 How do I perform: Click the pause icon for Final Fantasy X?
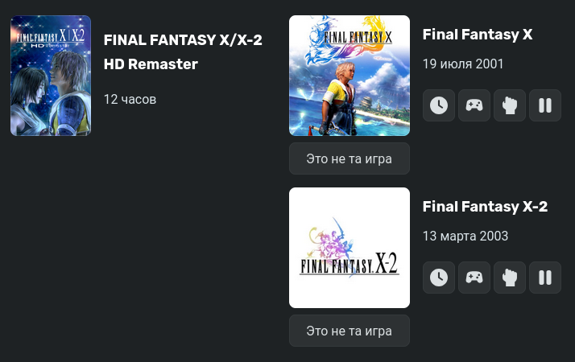tap(545, 105)
